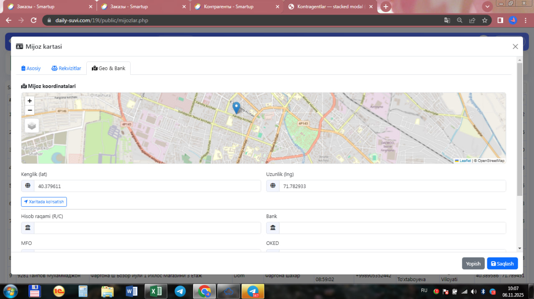The width and height of the screenshot is (534, 299).
Task: Launch Word from the taskbar
Action: (x=131, y=291)
